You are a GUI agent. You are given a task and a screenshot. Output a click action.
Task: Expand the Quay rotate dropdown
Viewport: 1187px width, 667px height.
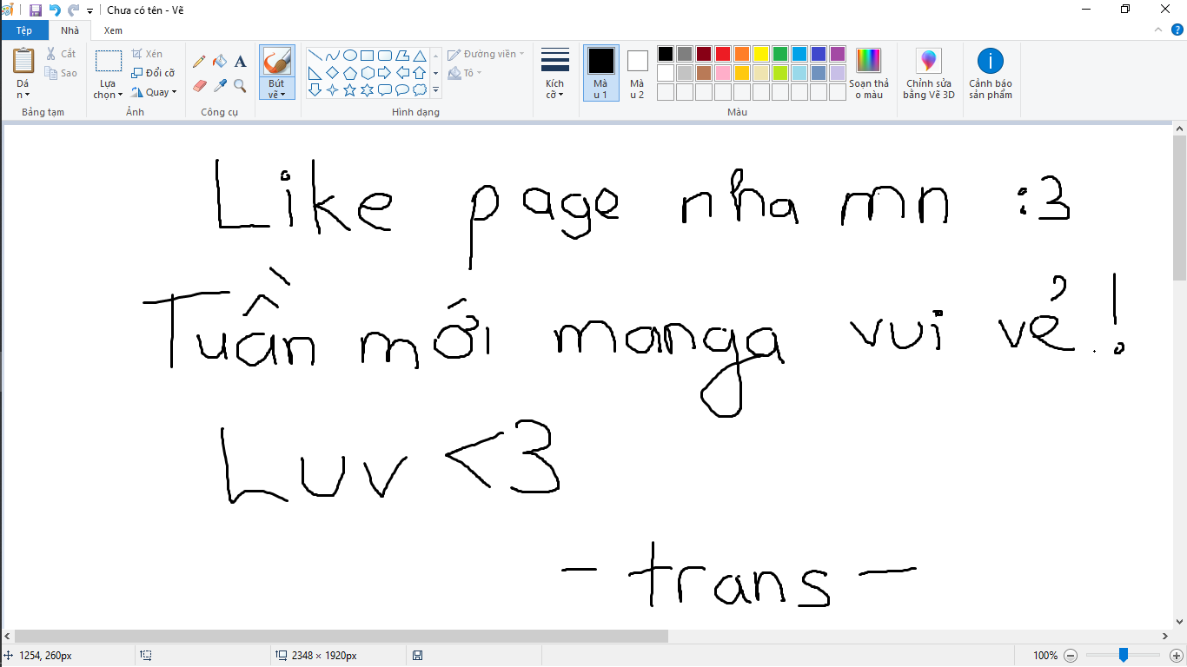pyautogui.click(x=155, y=92)
